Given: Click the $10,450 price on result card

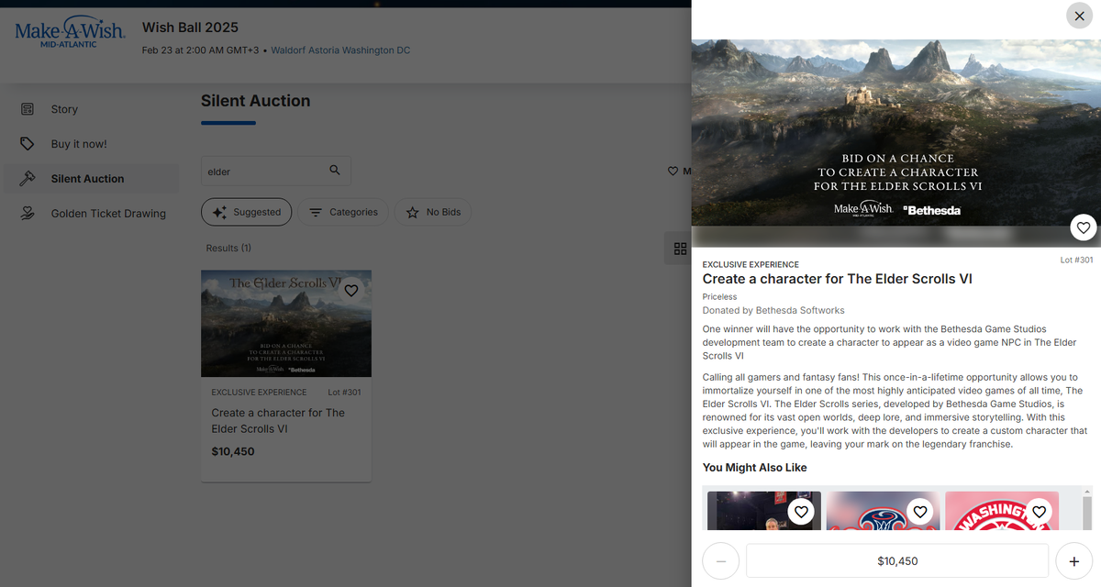Looking at the screenshot, I should click(x=233, y=452).
